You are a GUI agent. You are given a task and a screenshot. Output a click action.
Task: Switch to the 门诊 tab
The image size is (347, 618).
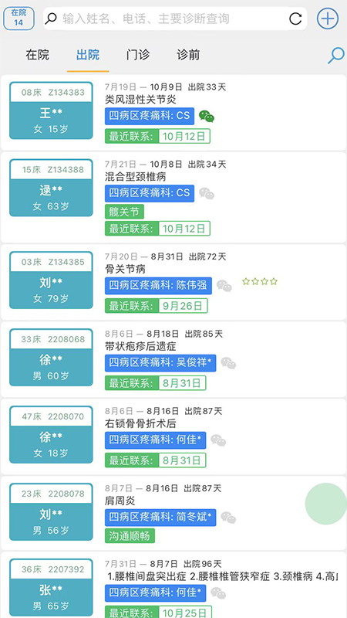[138, 55]
